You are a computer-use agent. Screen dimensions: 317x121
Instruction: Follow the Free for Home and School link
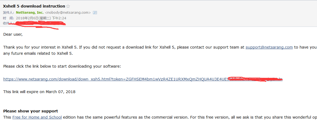coord(37,117)
